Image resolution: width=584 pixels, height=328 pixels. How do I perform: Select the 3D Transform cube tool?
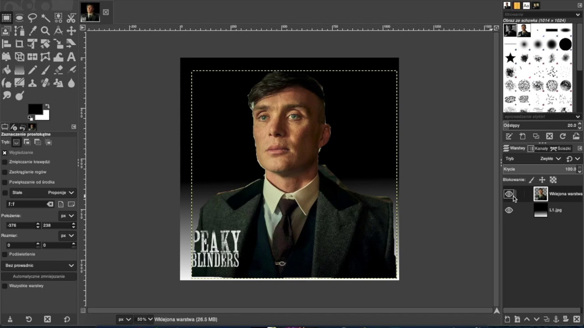pos(19,57)
